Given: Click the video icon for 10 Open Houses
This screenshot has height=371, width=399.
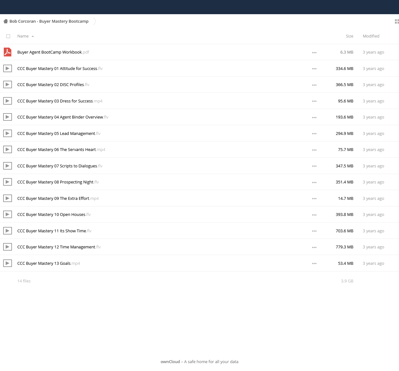Looking at the screenshot, I should (x=8, y=214).
